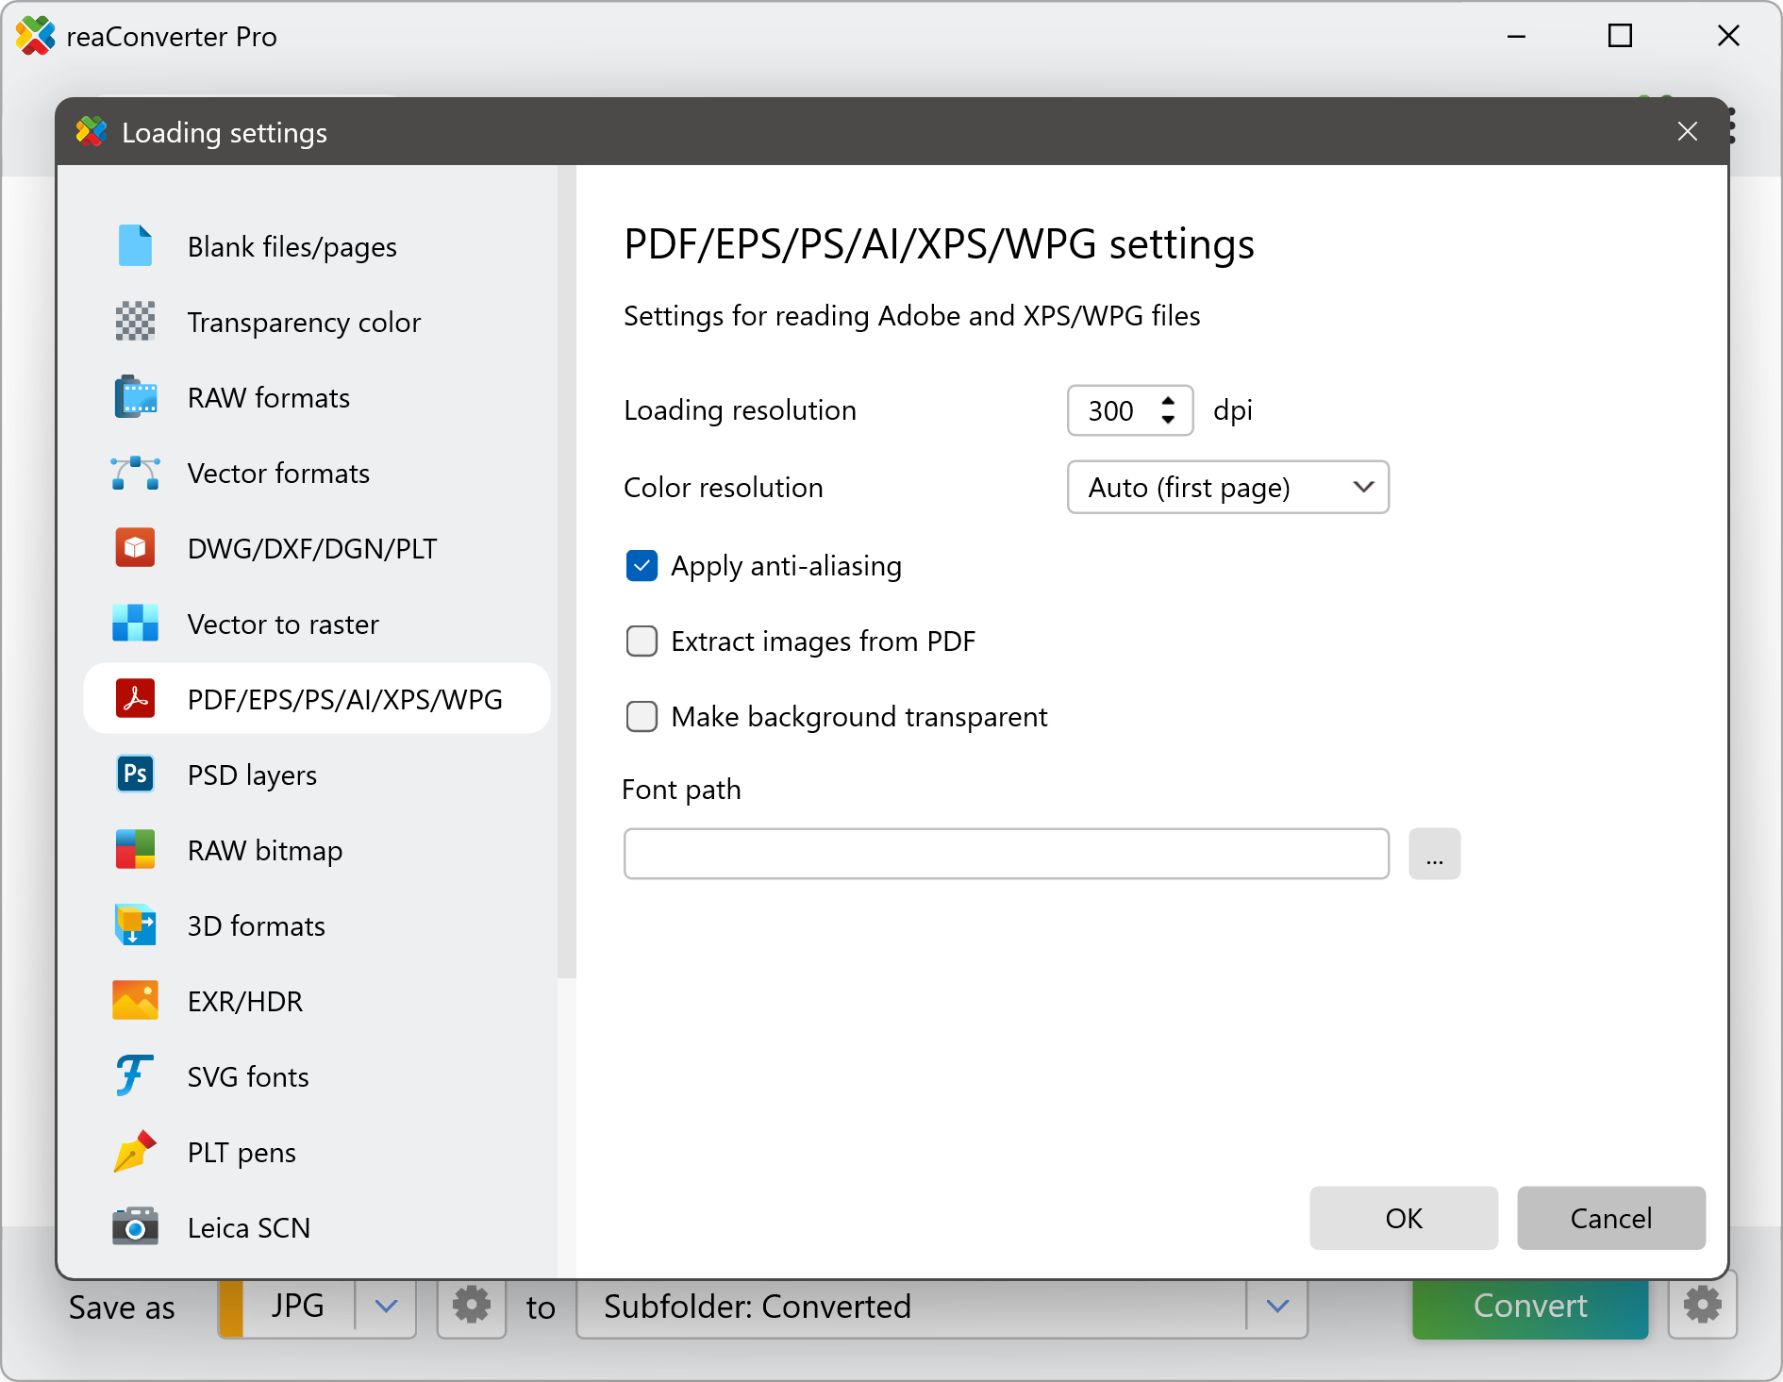Click the Font path text field

[x=1006, y=854]
